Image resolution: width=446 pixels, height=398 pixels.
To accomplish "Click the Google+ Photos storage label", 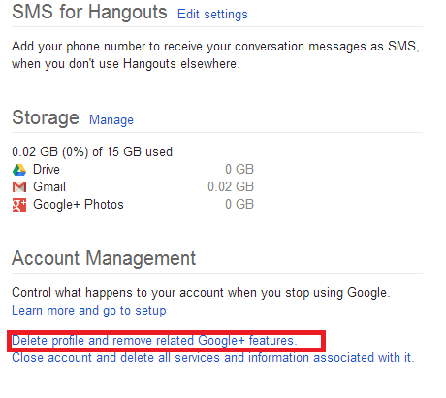I will (79, 205).
